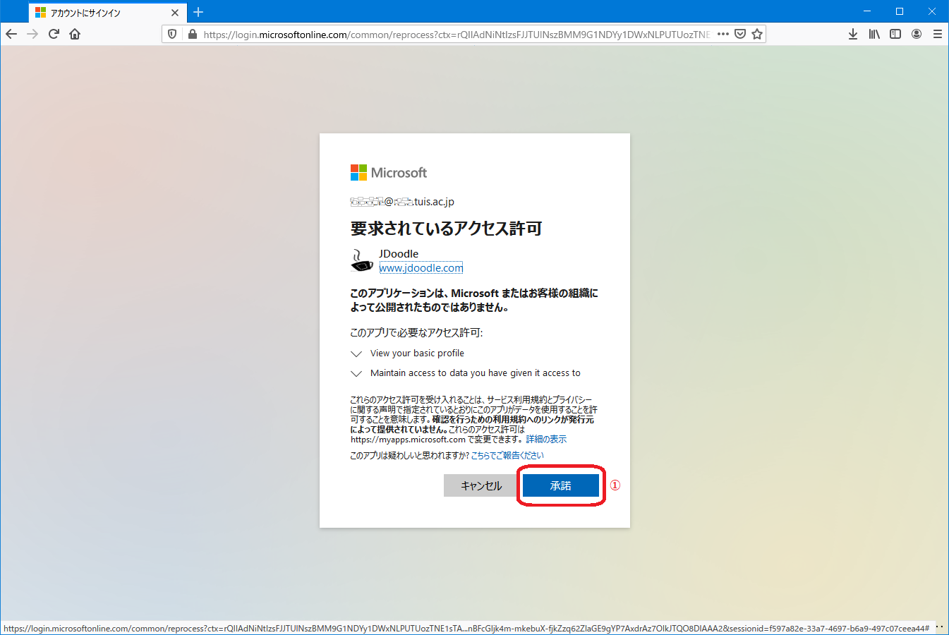Close the アカウントにサインイン tab
This screenshot has width=949, height=635.
[x=175, y=13]
